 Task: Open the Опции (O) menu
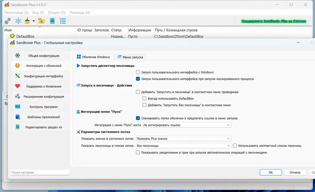pos(57,13)
